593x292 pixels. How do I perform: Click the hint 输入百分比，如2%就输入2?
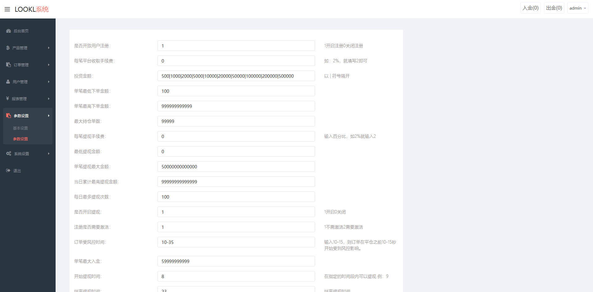click(350, 136)
